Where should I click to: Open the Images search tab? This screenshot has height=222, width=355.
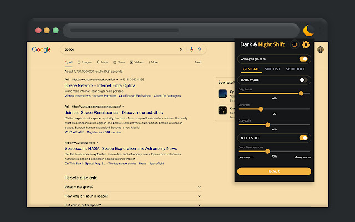(x=84, y=62)
